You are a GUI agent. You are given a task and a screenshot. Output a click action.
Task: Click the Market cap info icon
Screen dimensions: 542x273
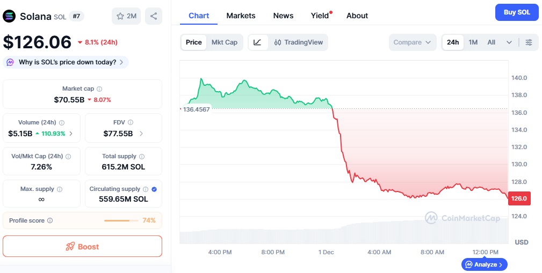coord(99,89)
